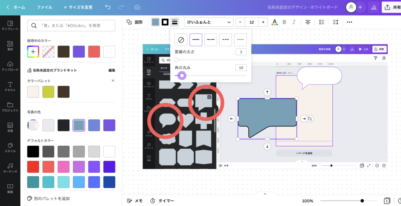Viewport: 401px width, 206px height.
Task: Expand the more options ellipsis menu
Action: coord(349,22)
